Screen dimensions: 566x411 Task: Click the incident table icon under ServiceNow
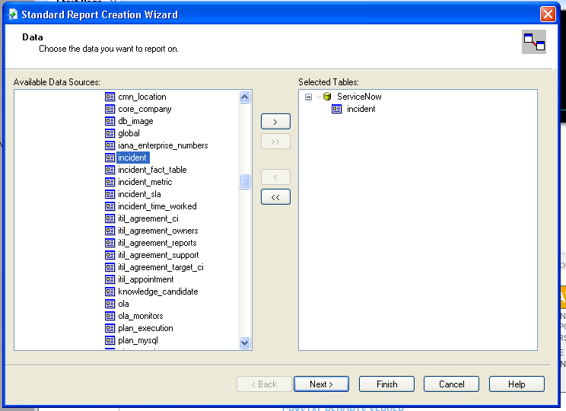pyautogui.click(x=336, y=109)
